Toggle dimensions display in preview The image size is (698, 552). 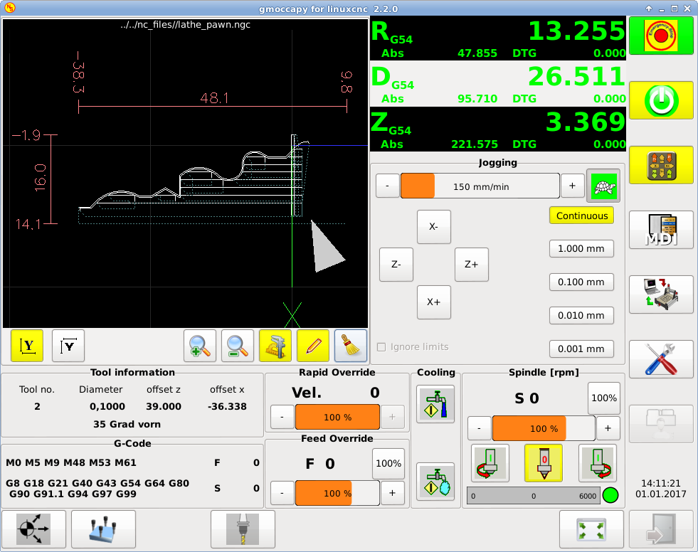[275, 346]
